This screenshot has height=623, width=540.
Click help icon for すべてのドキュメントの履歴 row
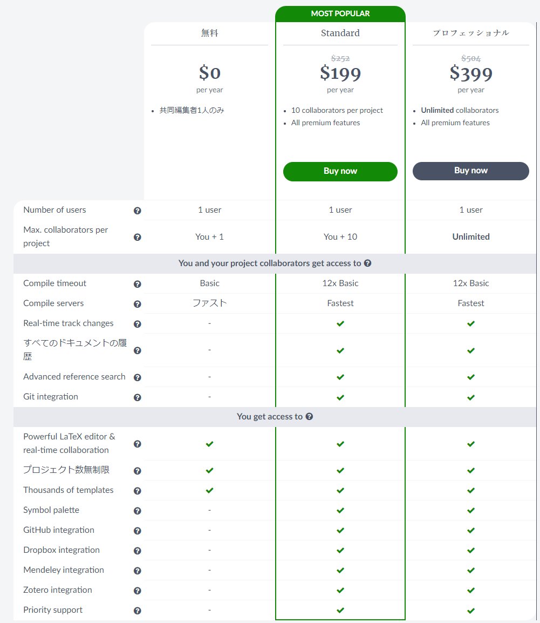138,350
